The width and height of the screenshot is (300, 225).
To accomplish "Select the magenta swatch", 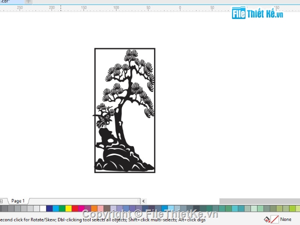I will click(x=81, y=208).
